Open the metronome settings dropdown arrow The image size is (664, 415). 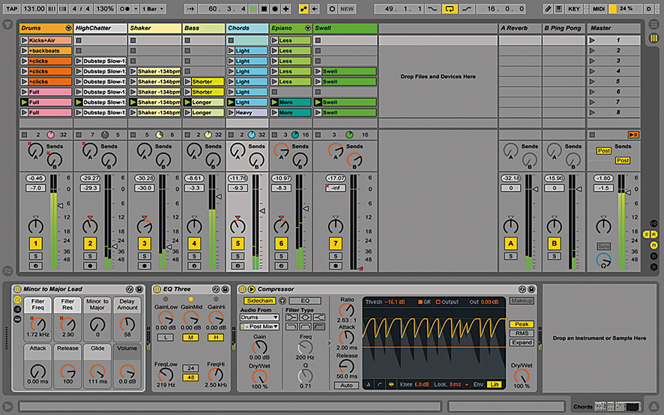pyautogui.click(x=136, y=8)
